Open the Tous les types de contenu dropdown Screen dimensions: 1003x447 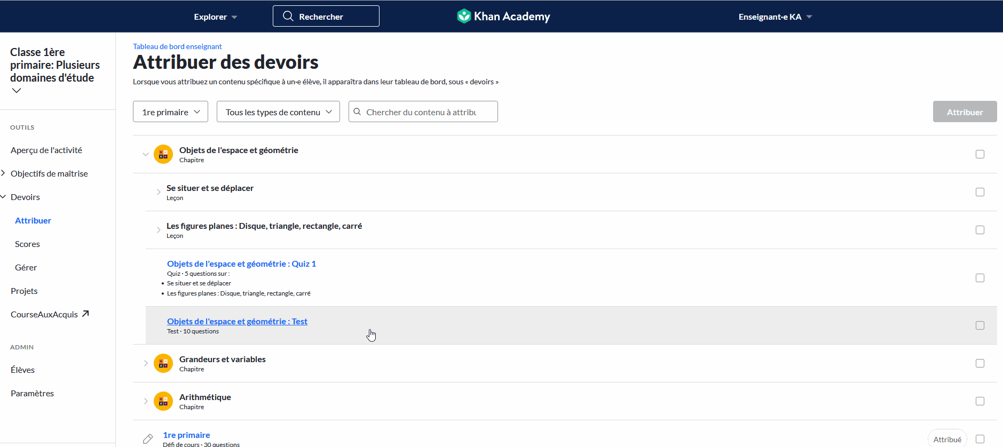278,111
